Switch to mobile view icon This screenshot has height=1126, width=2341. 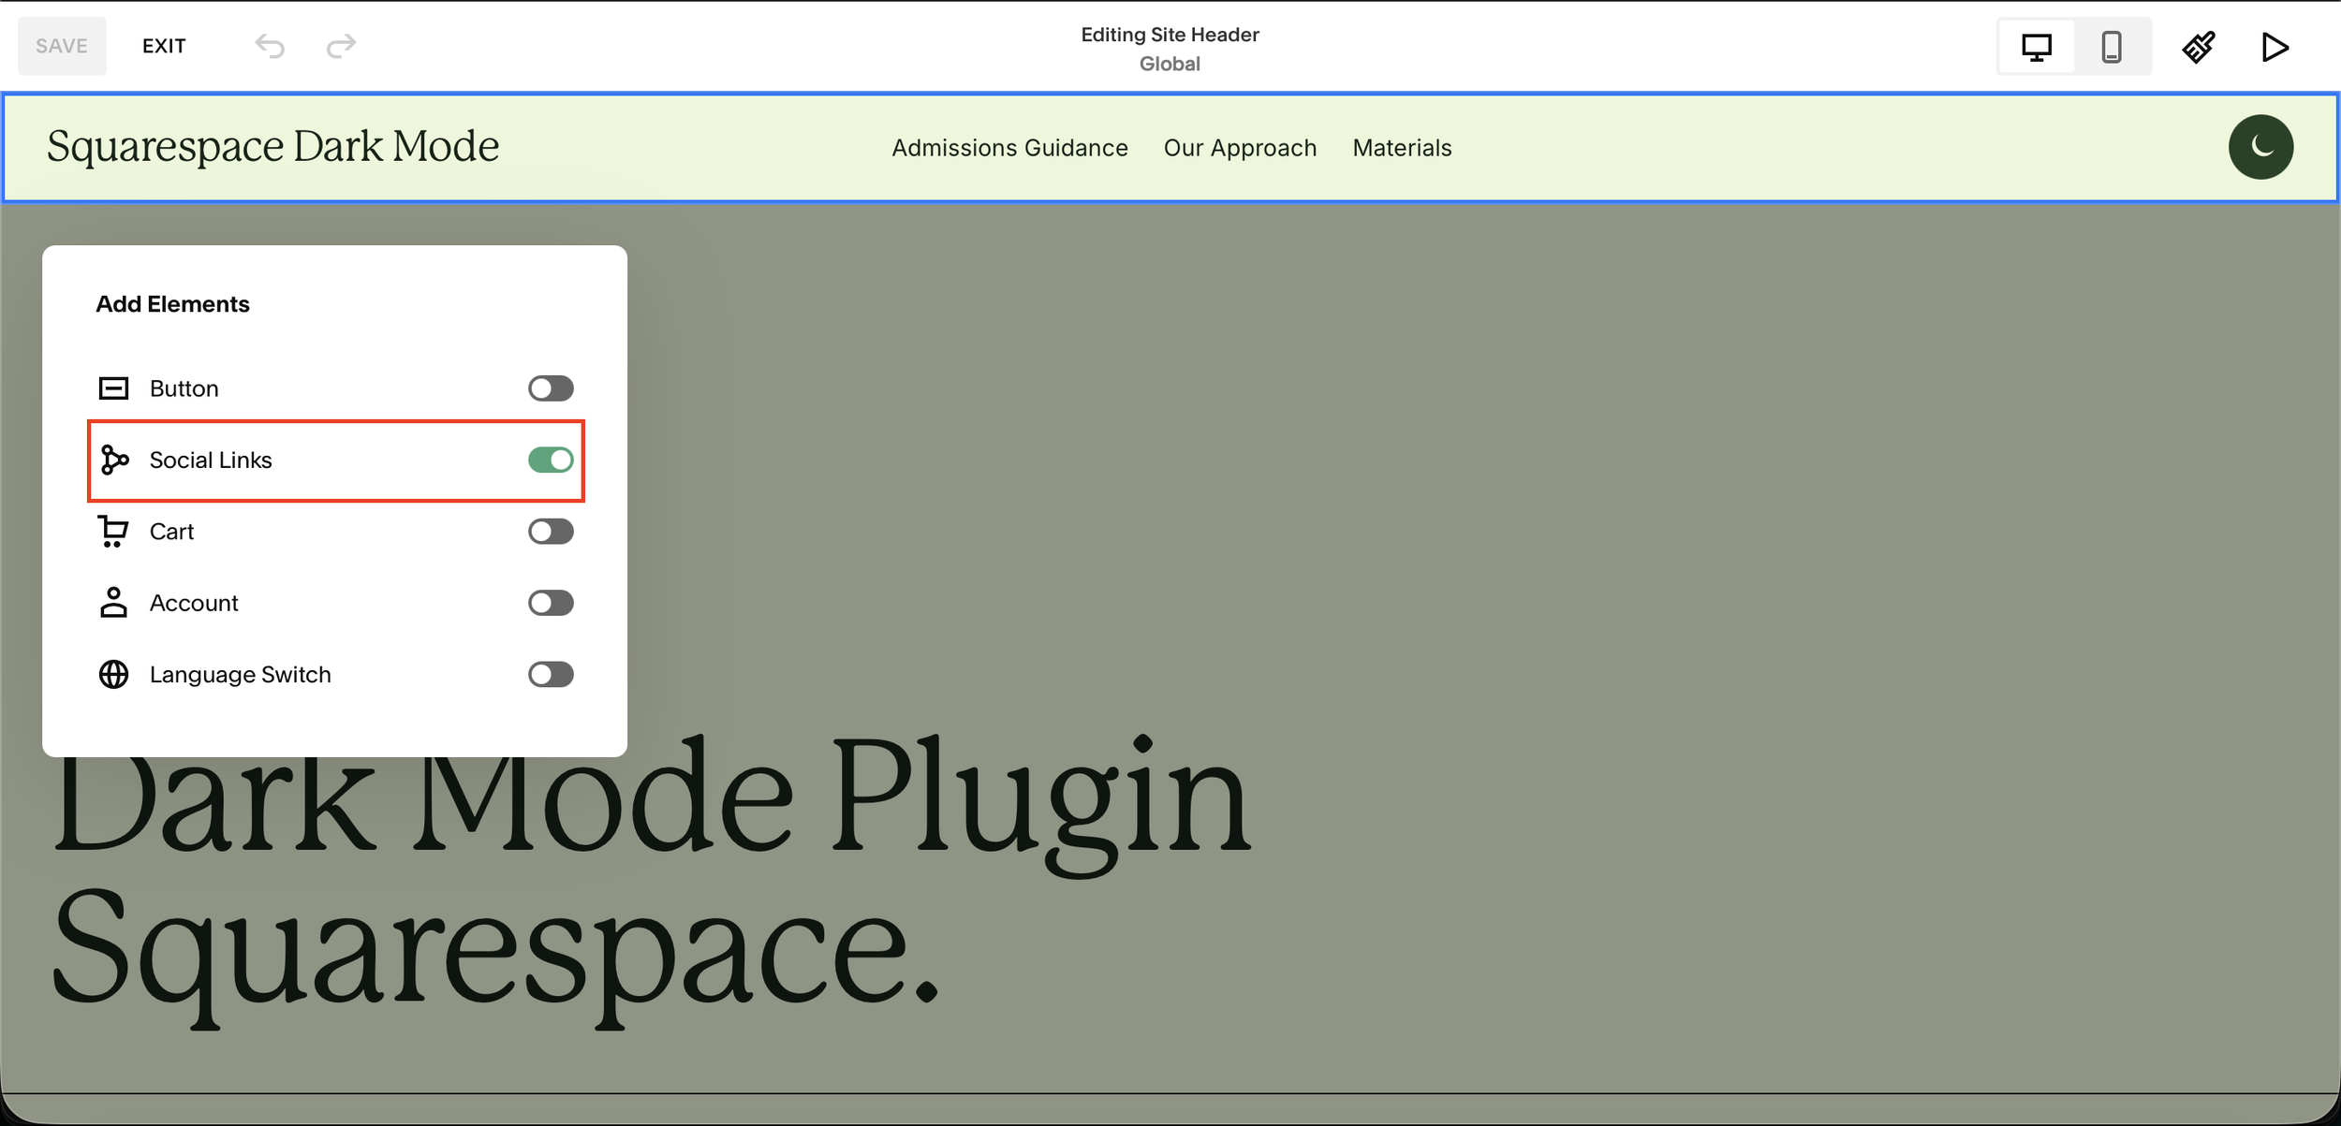click(x=2111, y=47)
